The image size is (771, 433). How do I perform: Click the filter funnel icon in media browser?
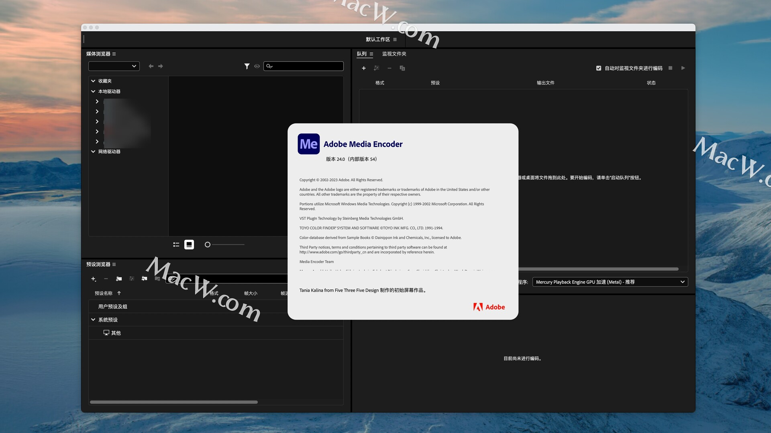pyautogui.click(x=247, y=66)
